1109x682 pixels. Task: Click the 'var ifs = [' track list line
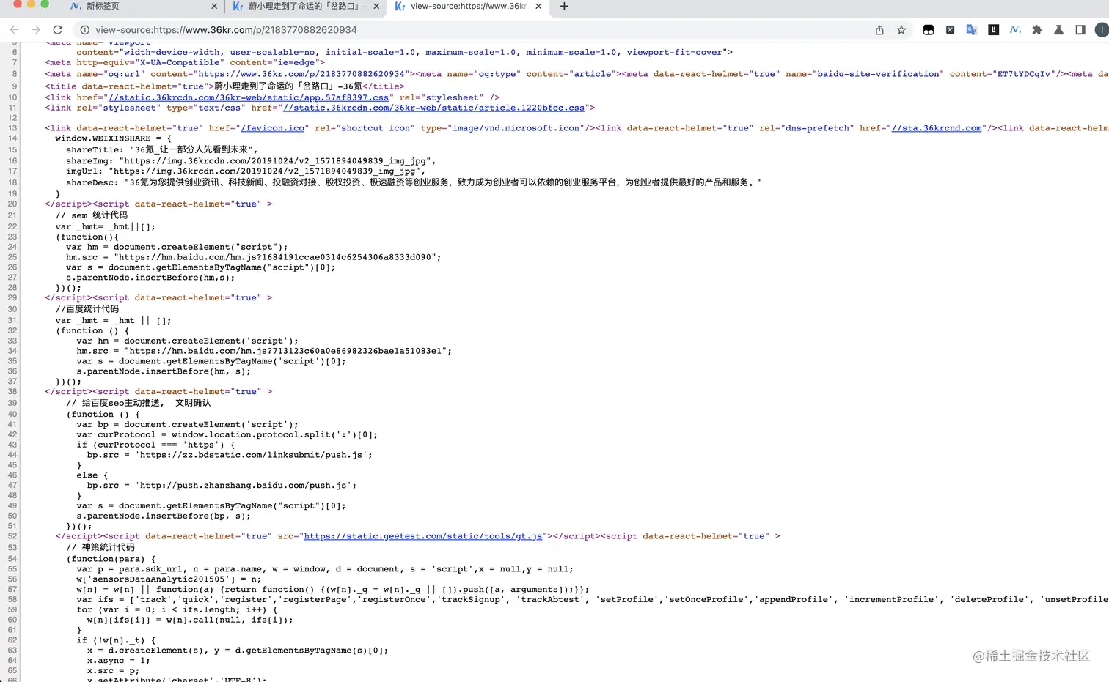pyautogui.click(x=593, y=600)
